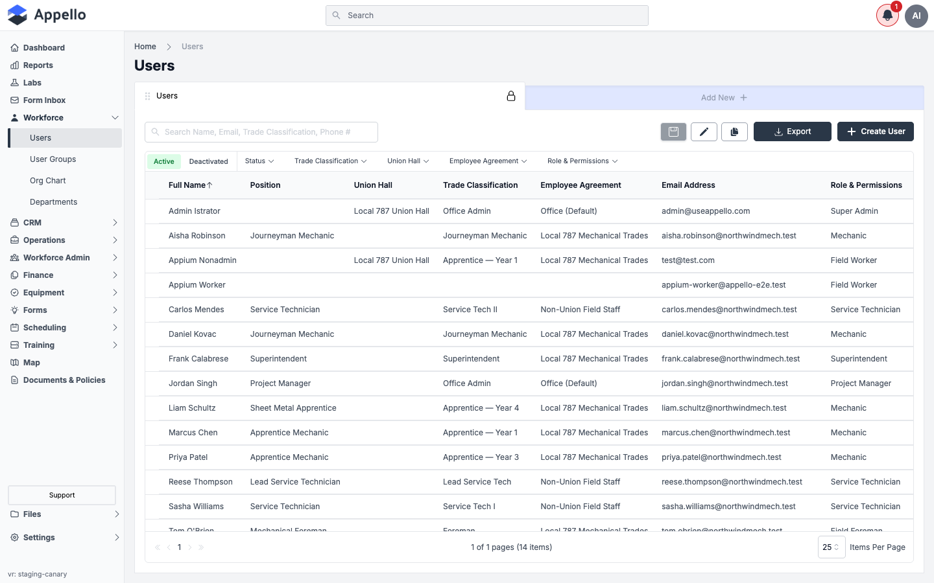Screen dimensions: 934x583
Task: Open Map in the sidebar
Action: tap(31, 362)
